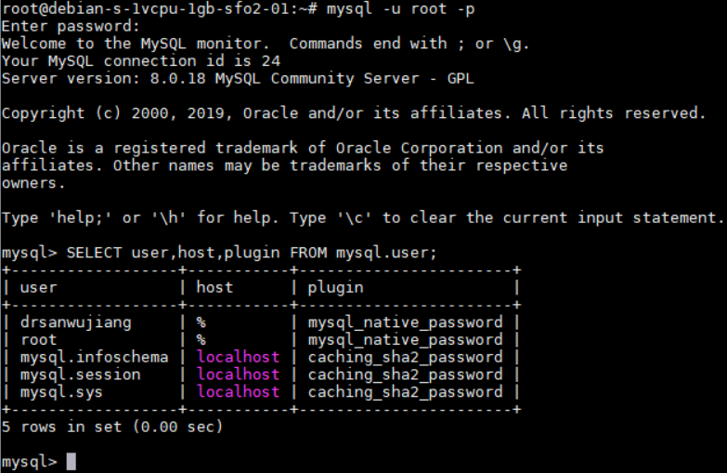Click mysql_native_password in root row
Viewport: 727px width, 473px height.
click(405, 340)
